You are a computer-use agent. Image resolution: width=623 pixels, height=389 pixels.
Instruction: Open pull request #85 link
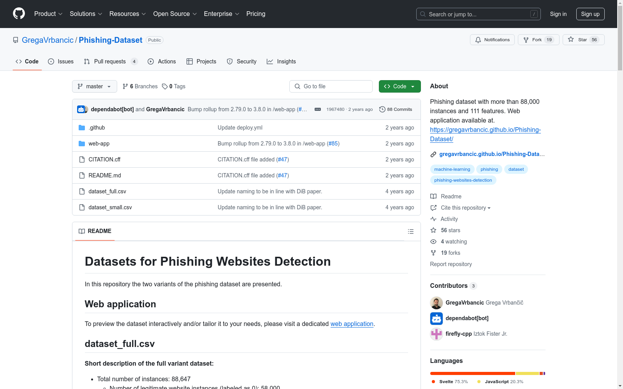coord(333,144)
